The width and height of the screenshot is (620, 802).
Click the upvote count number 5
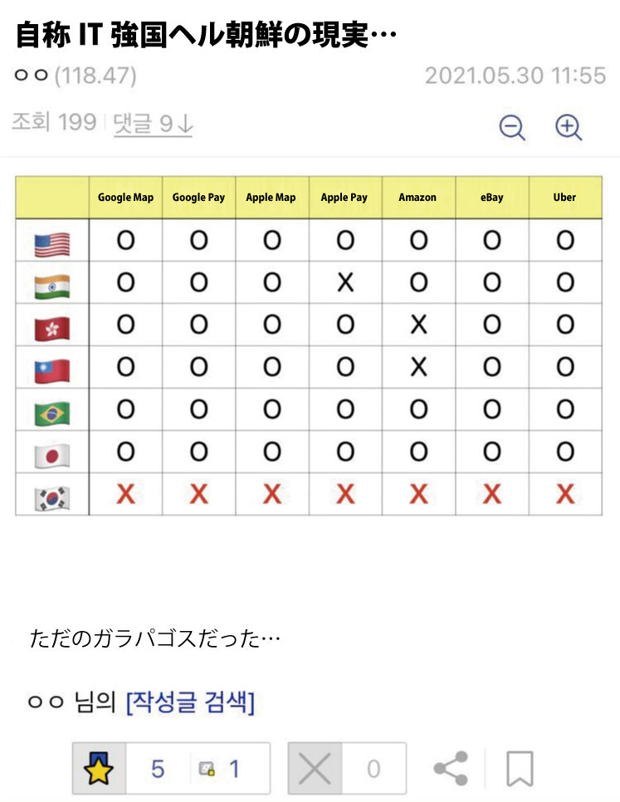tap(158, 769)
